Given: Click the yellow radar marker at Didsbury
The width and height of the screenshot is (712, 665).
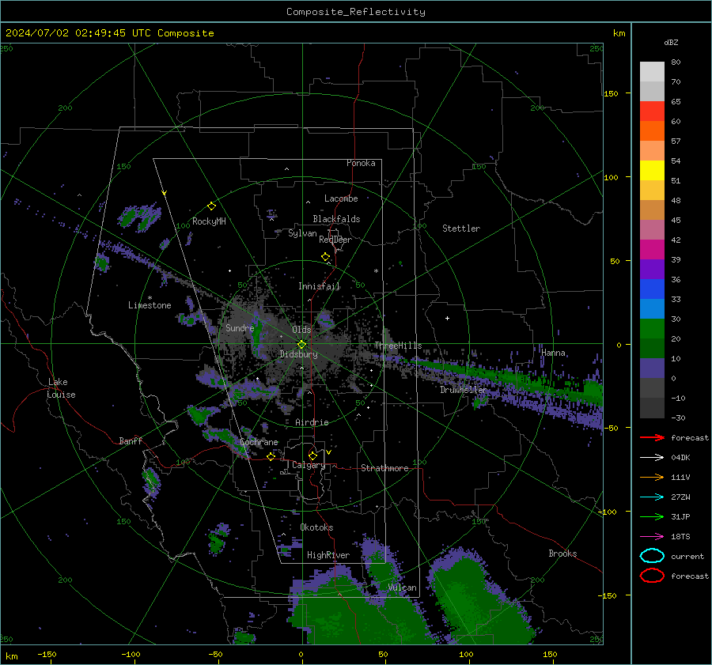Looking at the screenshot, I should coord(301,345).
